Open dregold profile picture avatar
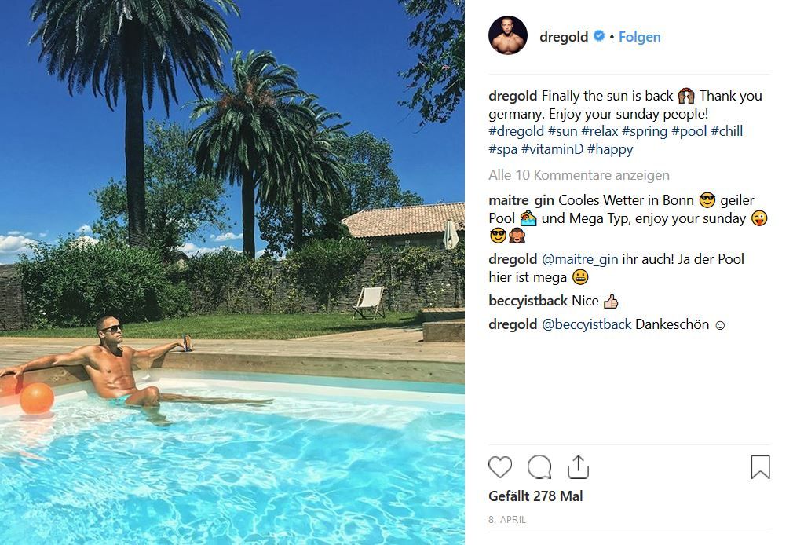793x545 pixels. click(x=508, y=35)
